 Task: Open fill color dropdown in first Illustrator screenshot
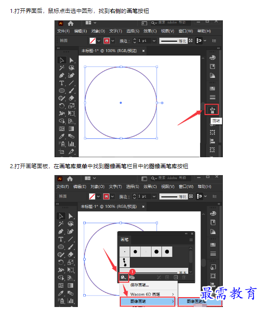tap(99, 41)
